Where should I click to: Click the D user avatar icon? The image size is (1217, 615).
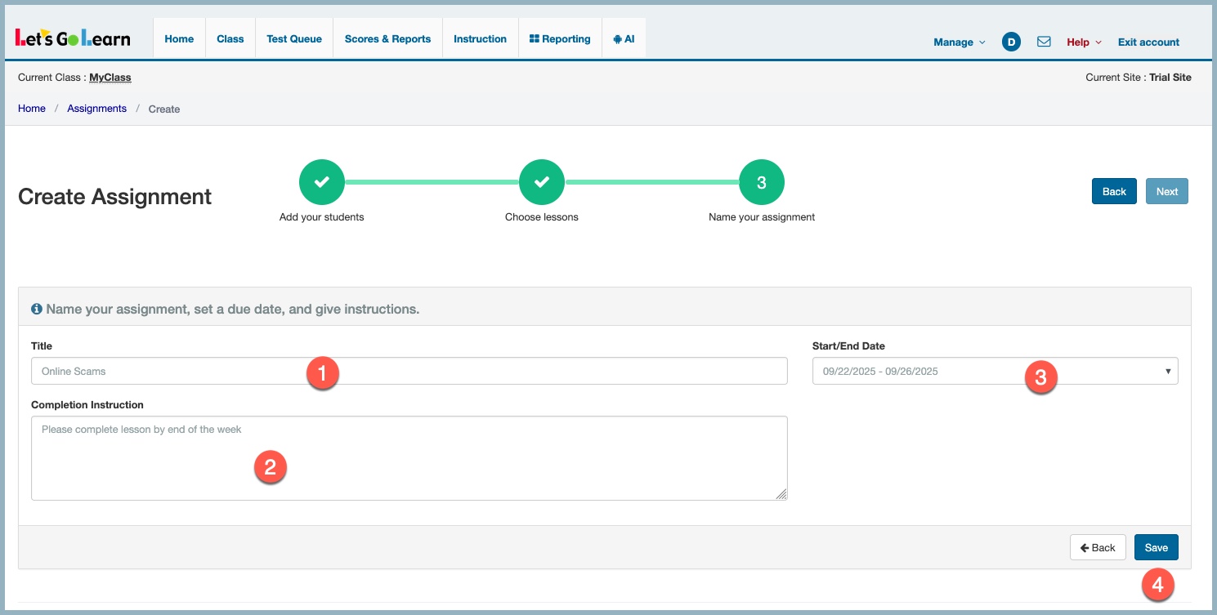[1011, 42]
